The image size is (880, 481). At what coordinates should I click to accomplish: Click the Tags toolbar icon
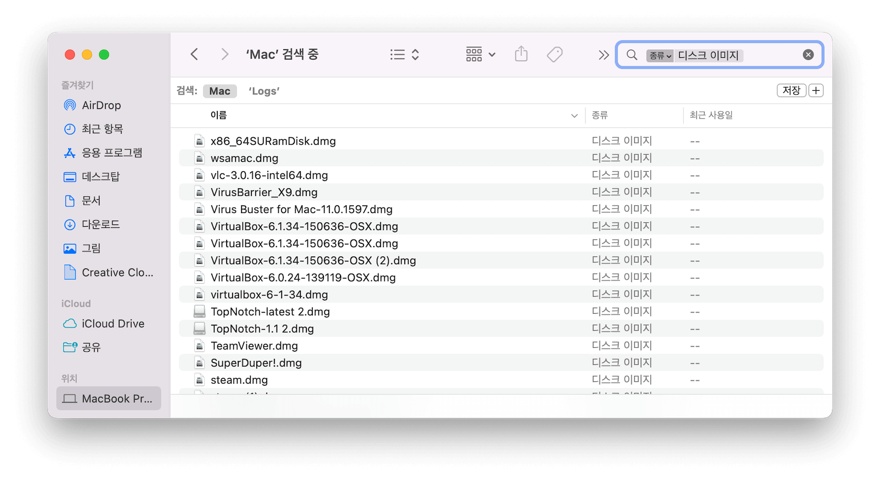(x=555, y=54)
